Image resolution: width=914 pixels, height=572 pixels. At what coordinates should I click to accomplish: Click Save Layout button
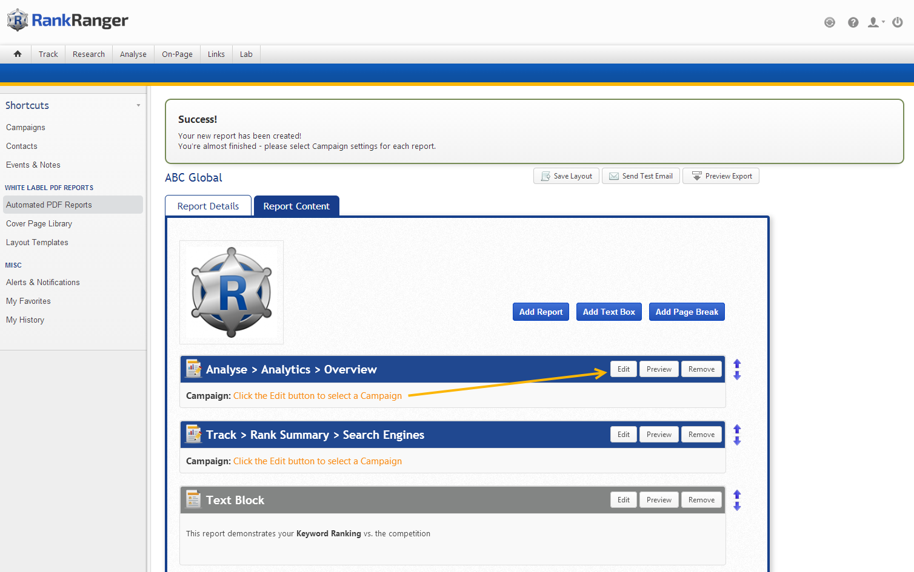[x=566, y=176]
